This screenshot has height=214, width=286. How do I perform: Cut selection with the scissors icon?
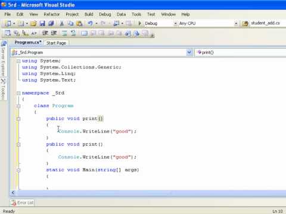click(62, 23)
